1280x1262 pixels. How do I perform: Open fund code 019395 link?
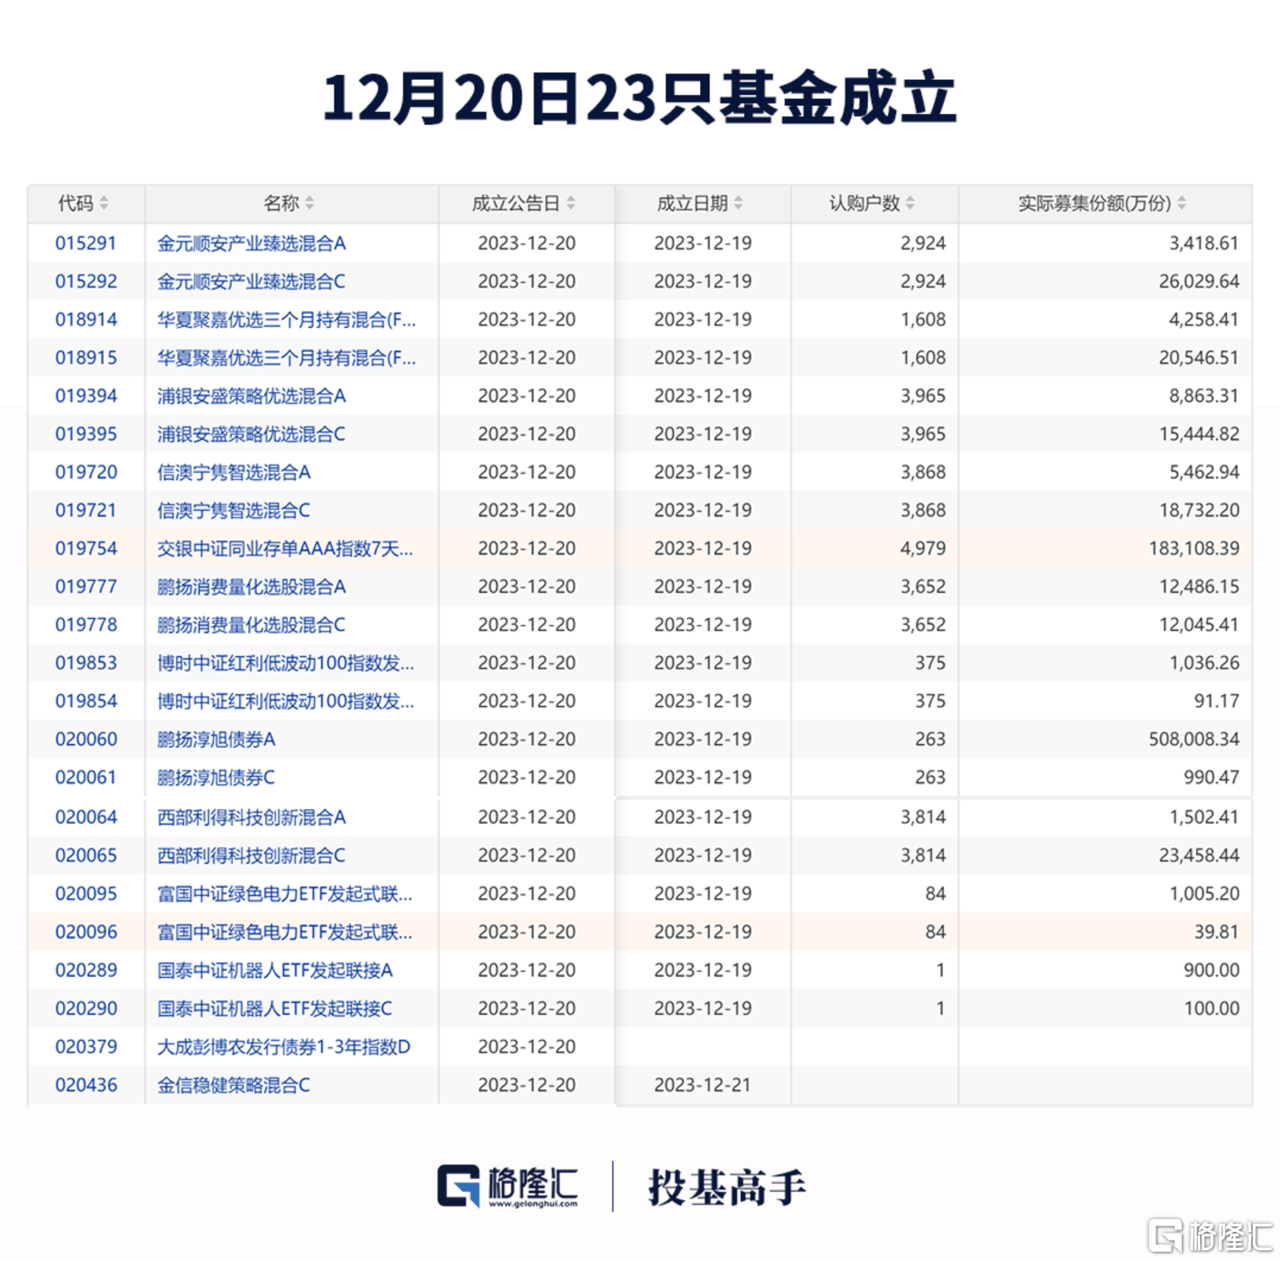coord(86,434)
